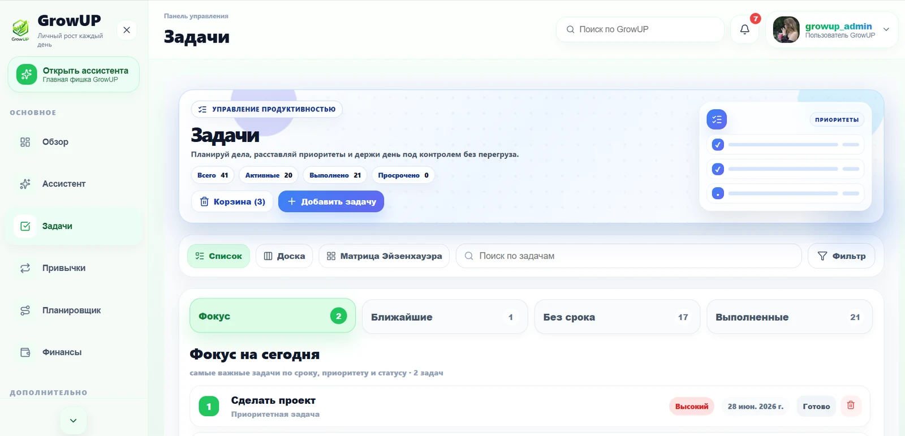Go to Ассистент in the sidebar

pyautogui.click(x=74, y=184)
